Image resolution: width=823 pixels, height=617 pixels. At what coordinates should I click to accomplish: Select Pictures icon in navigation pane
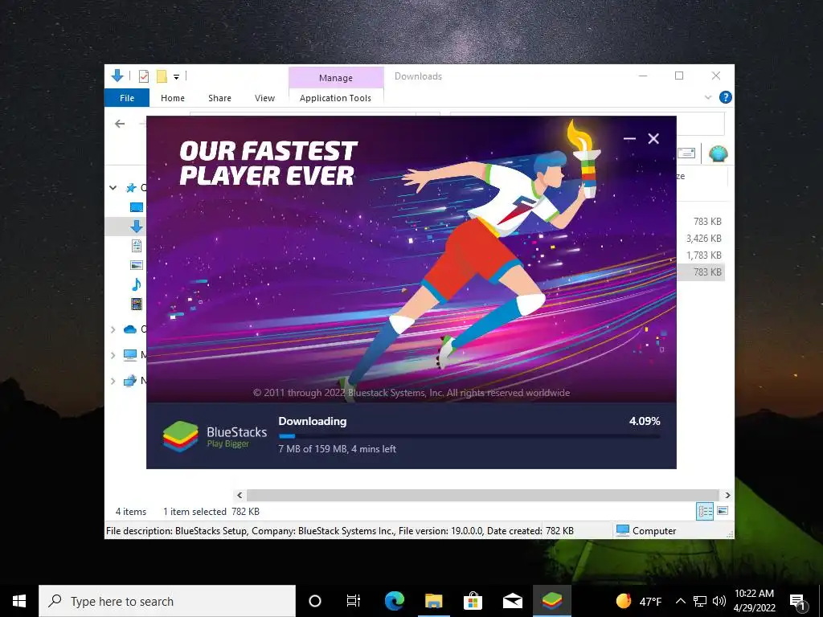(137, 265)
